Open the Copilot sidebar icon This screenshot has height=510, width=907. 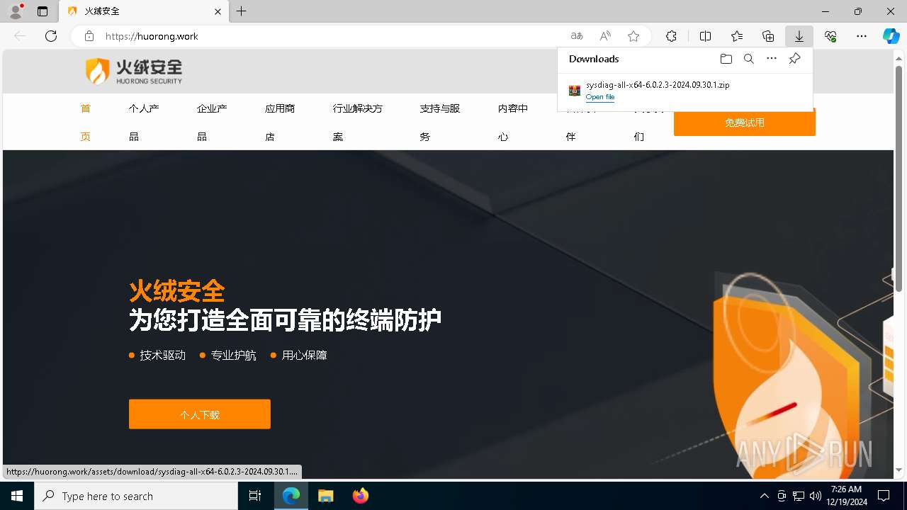click(891, 36)
